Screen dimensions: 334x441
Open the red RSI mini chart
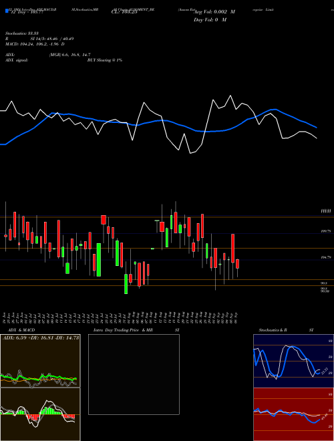293,414
